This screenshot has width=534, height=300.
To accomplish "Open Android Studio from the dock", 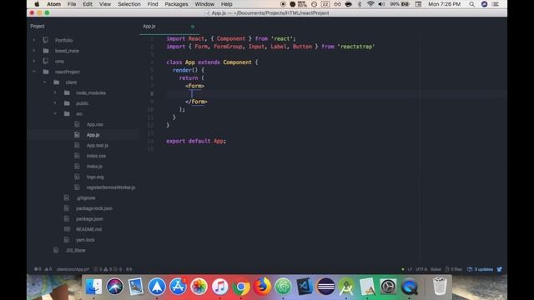I will pyautogui.click(x=346, y=287).
